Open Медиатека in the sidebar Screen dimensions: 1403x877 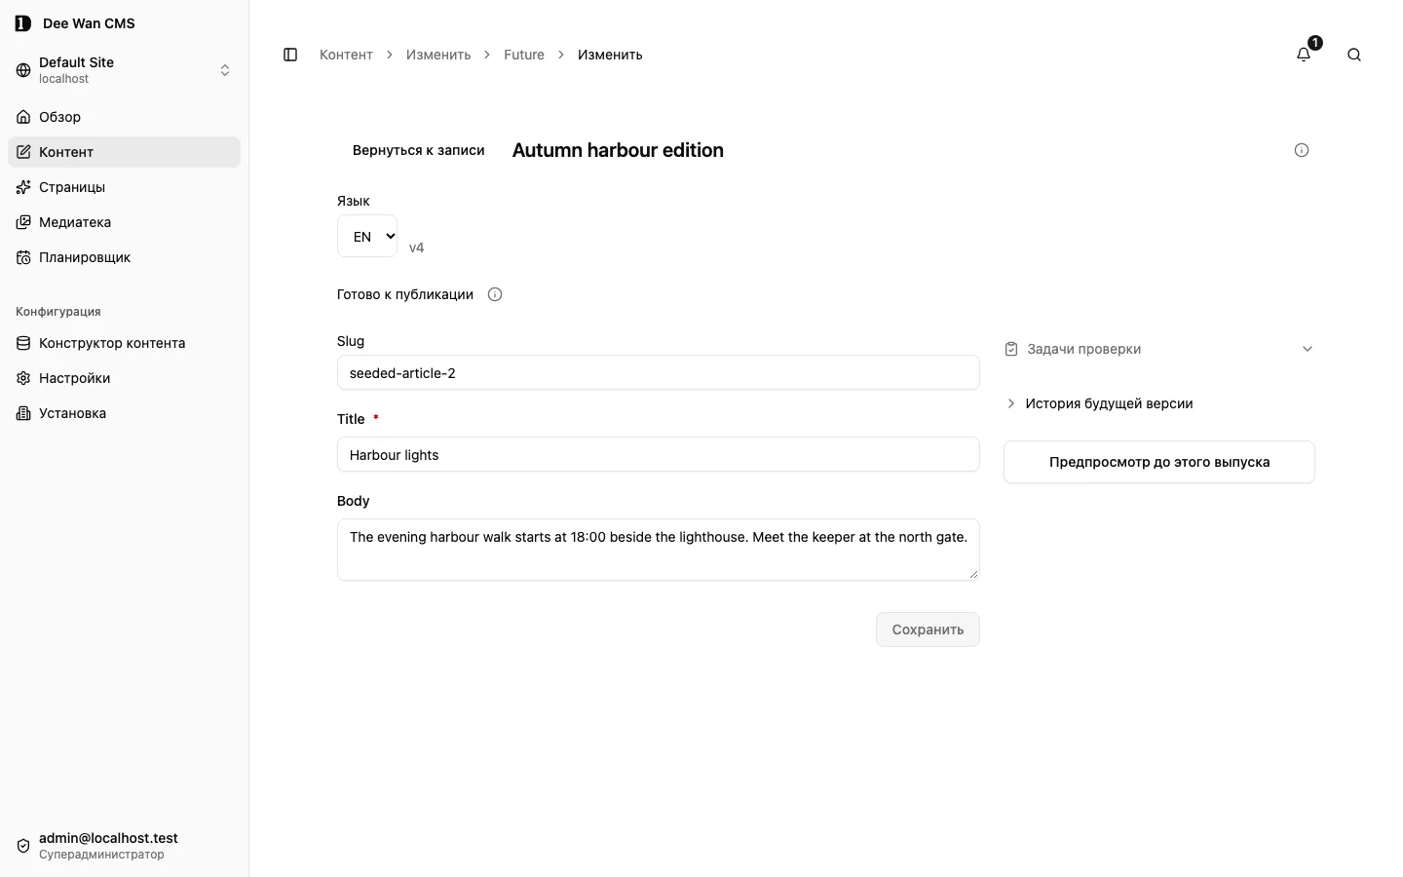coord(124,222)
